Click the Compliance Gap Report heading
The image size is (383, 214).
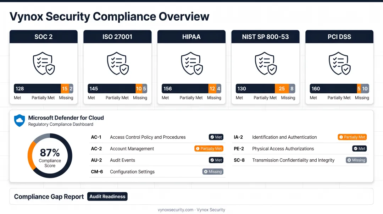pos(49,197)
